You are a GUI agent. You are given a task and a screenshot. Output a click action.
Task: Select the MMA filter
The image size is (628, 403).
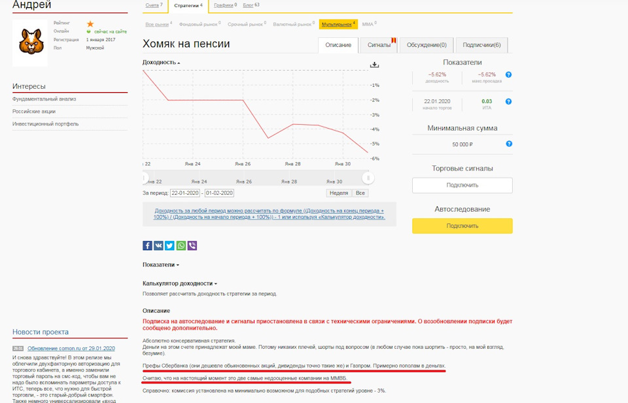368,24
